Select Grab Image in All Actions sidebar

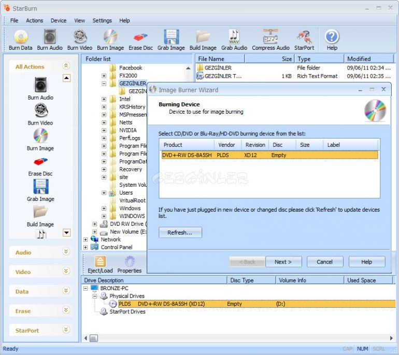coord(40,190)
